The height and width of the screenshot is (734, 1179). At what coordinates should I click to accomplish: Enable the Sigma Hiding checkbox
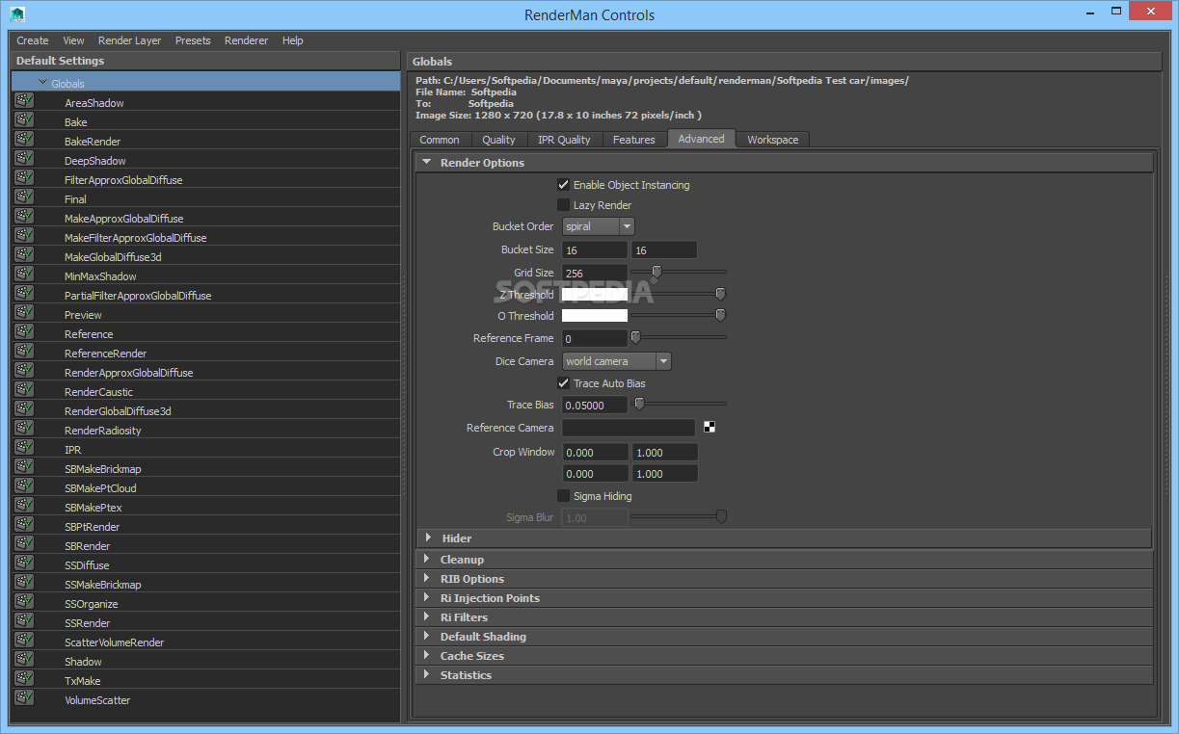[563, 495]
